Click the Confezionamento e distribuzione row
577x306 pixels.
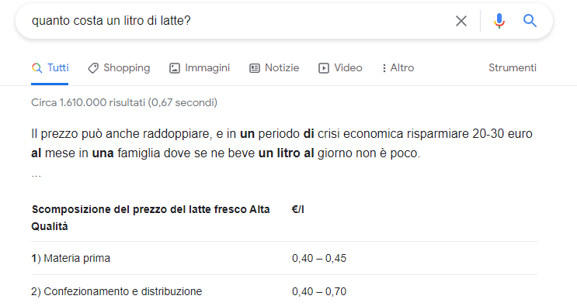284,291
